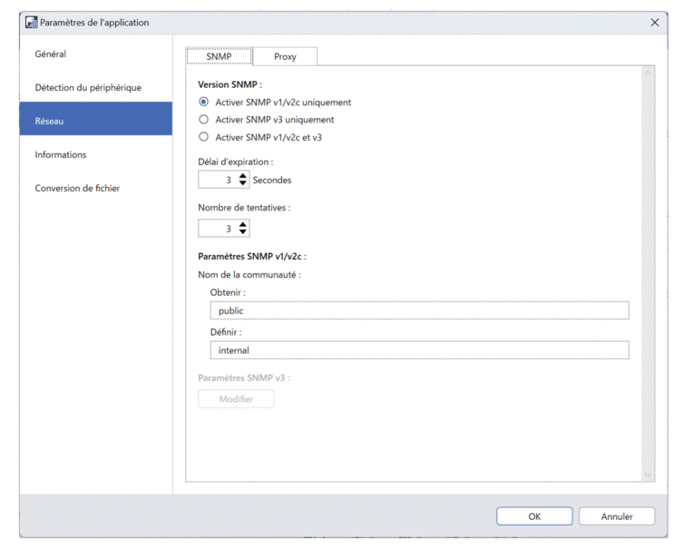Decrease the Nombre de tentatives value
Screen dimensions: 684x549
coord(243,231)
